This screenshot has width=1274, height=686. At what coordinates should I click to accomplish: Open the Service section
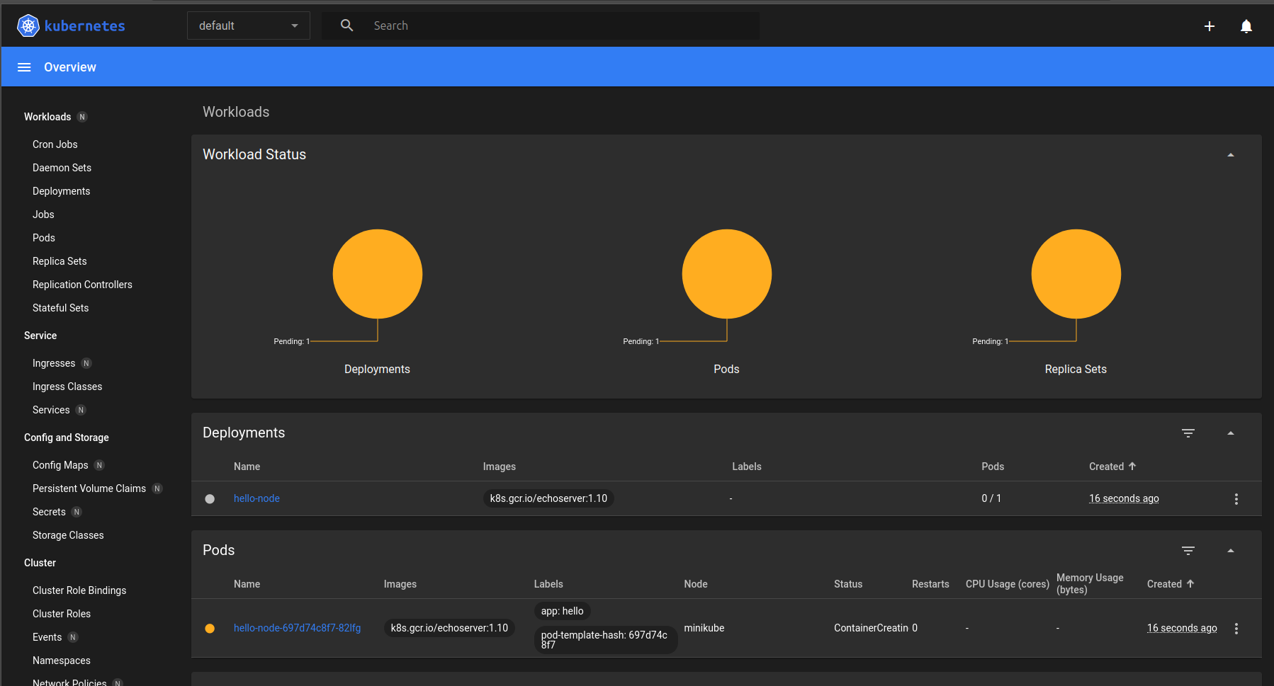coord(40,336)
